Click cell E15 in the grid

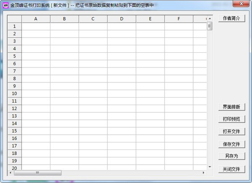pos(150,131)
